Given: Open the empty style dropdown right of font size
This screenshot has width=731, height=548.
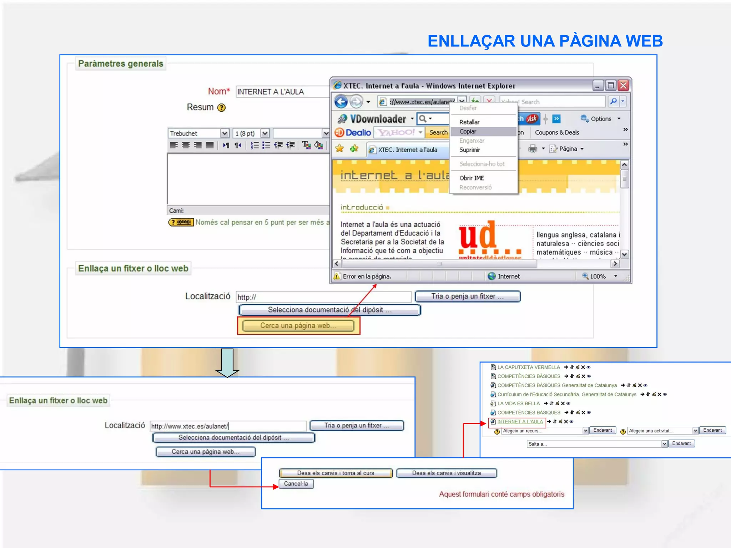Looking at the screenshot, I should point(326,133).
